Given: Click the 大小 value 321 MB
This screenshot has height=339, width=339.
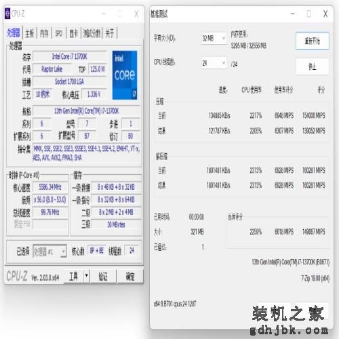Looking at the screenshot, I should point(197,232).
